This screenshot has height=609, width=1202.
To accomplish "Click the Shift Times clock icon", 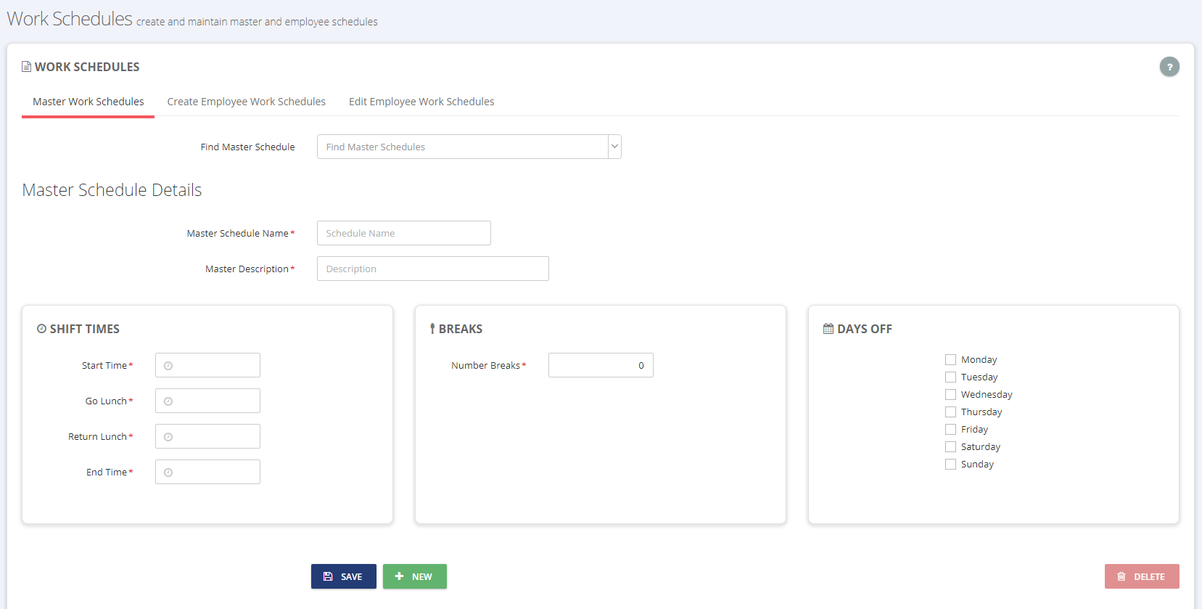I will pyautogui.click(x=41, y=329).
